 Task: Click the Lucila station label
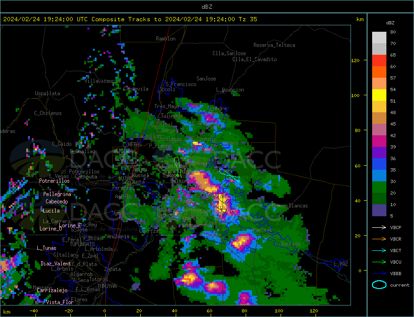click(51, 211)
